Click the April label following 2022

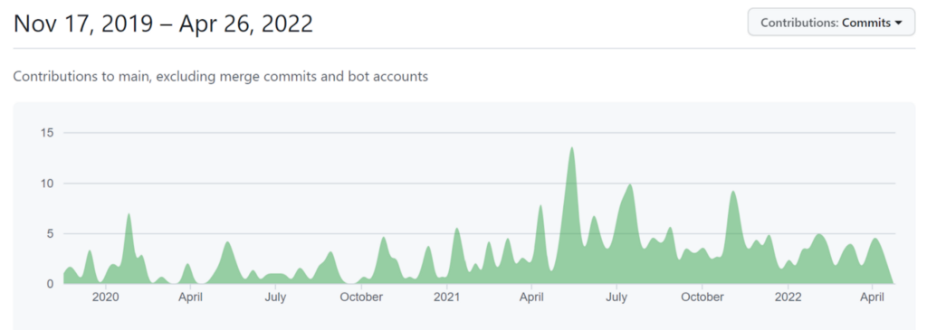tap(874, 297)
